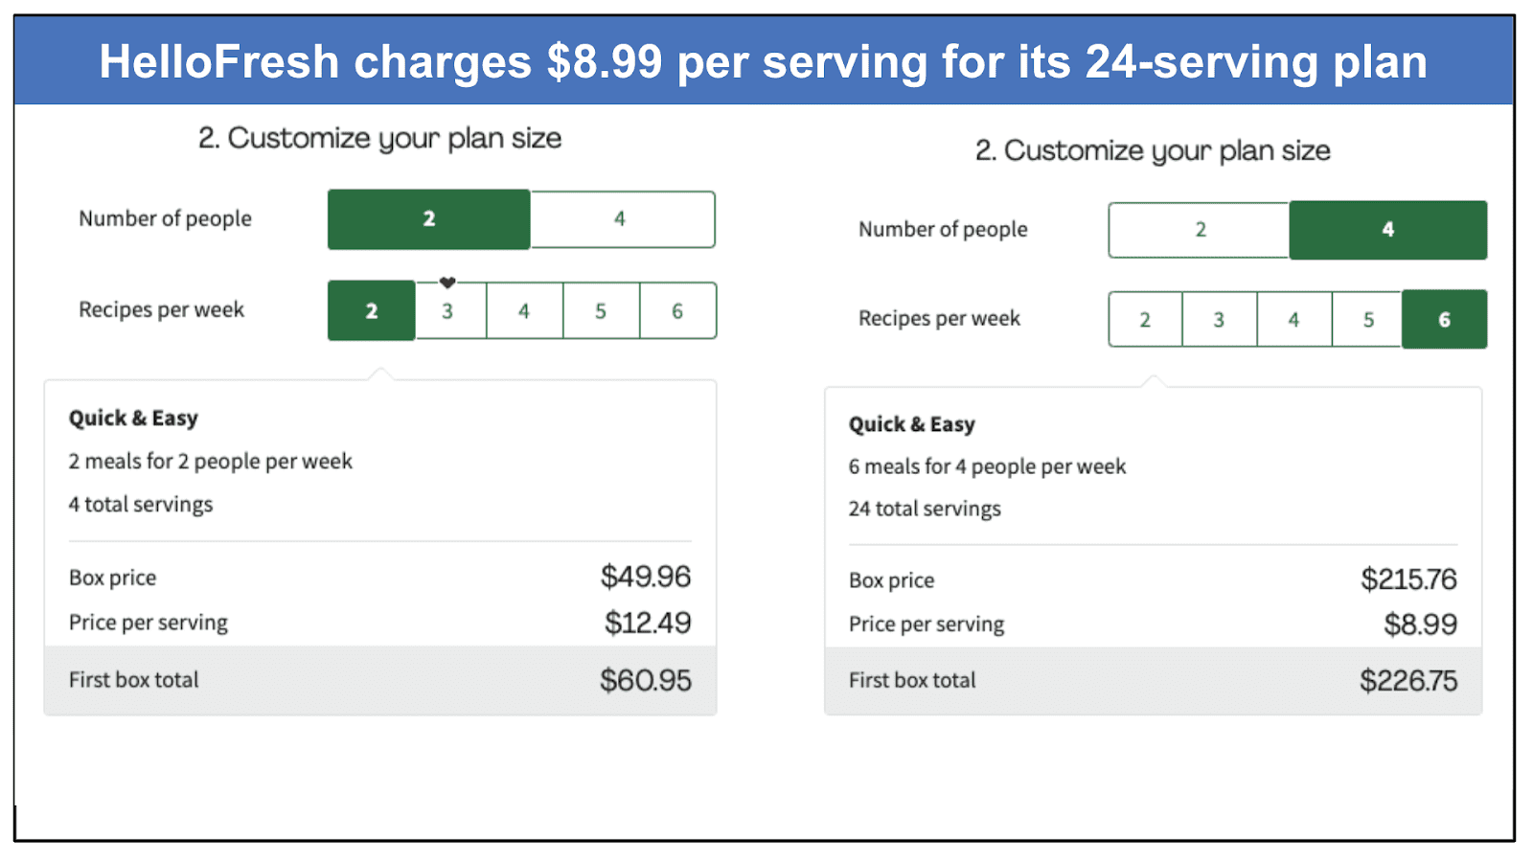Screen dimensions: 1533x862
Task: Select 2 people in the left plan
Action: pyautogui.click(x=429, y=219)
